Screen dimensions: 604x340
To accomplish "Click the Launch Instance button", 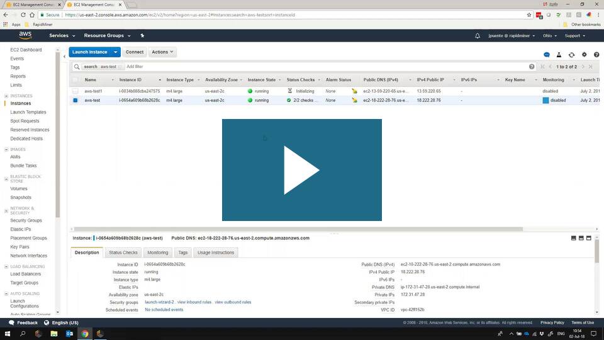I will (x=90, y=52).
